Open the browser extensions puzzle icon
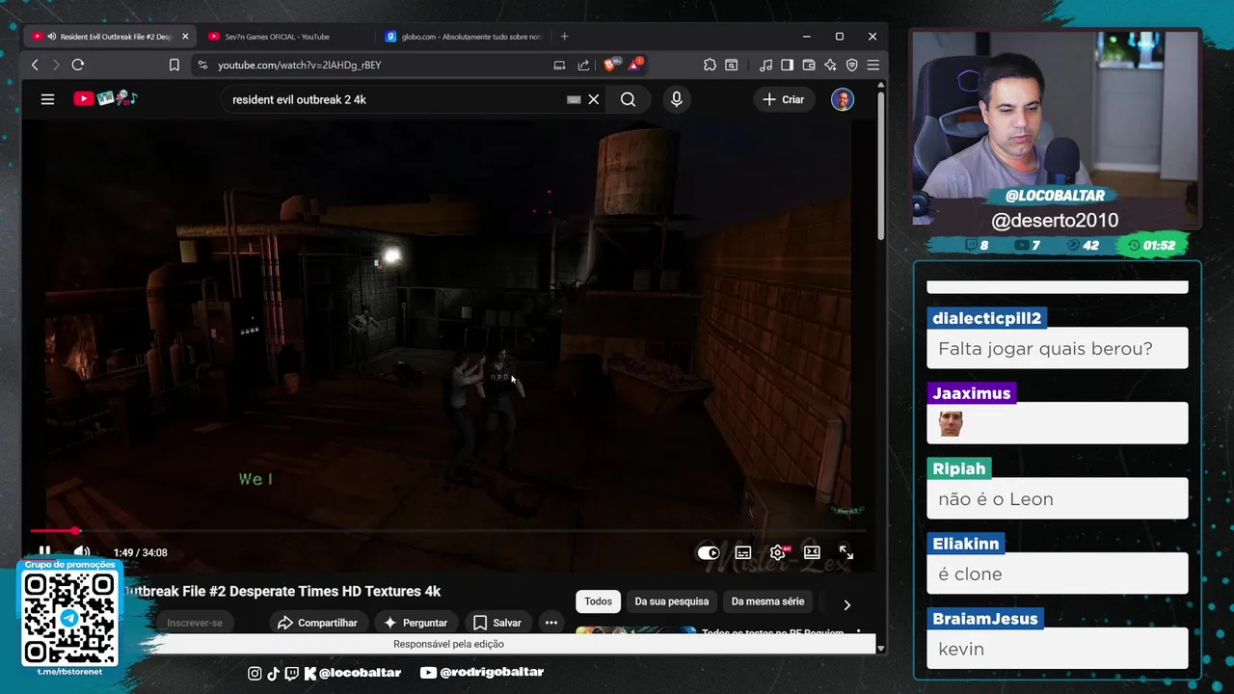The image size is (1234, 694). click(x=710, y=65)
